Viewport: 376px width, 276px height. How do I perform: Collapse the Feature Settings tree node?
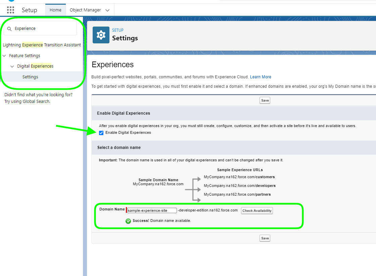pos(4,55)
